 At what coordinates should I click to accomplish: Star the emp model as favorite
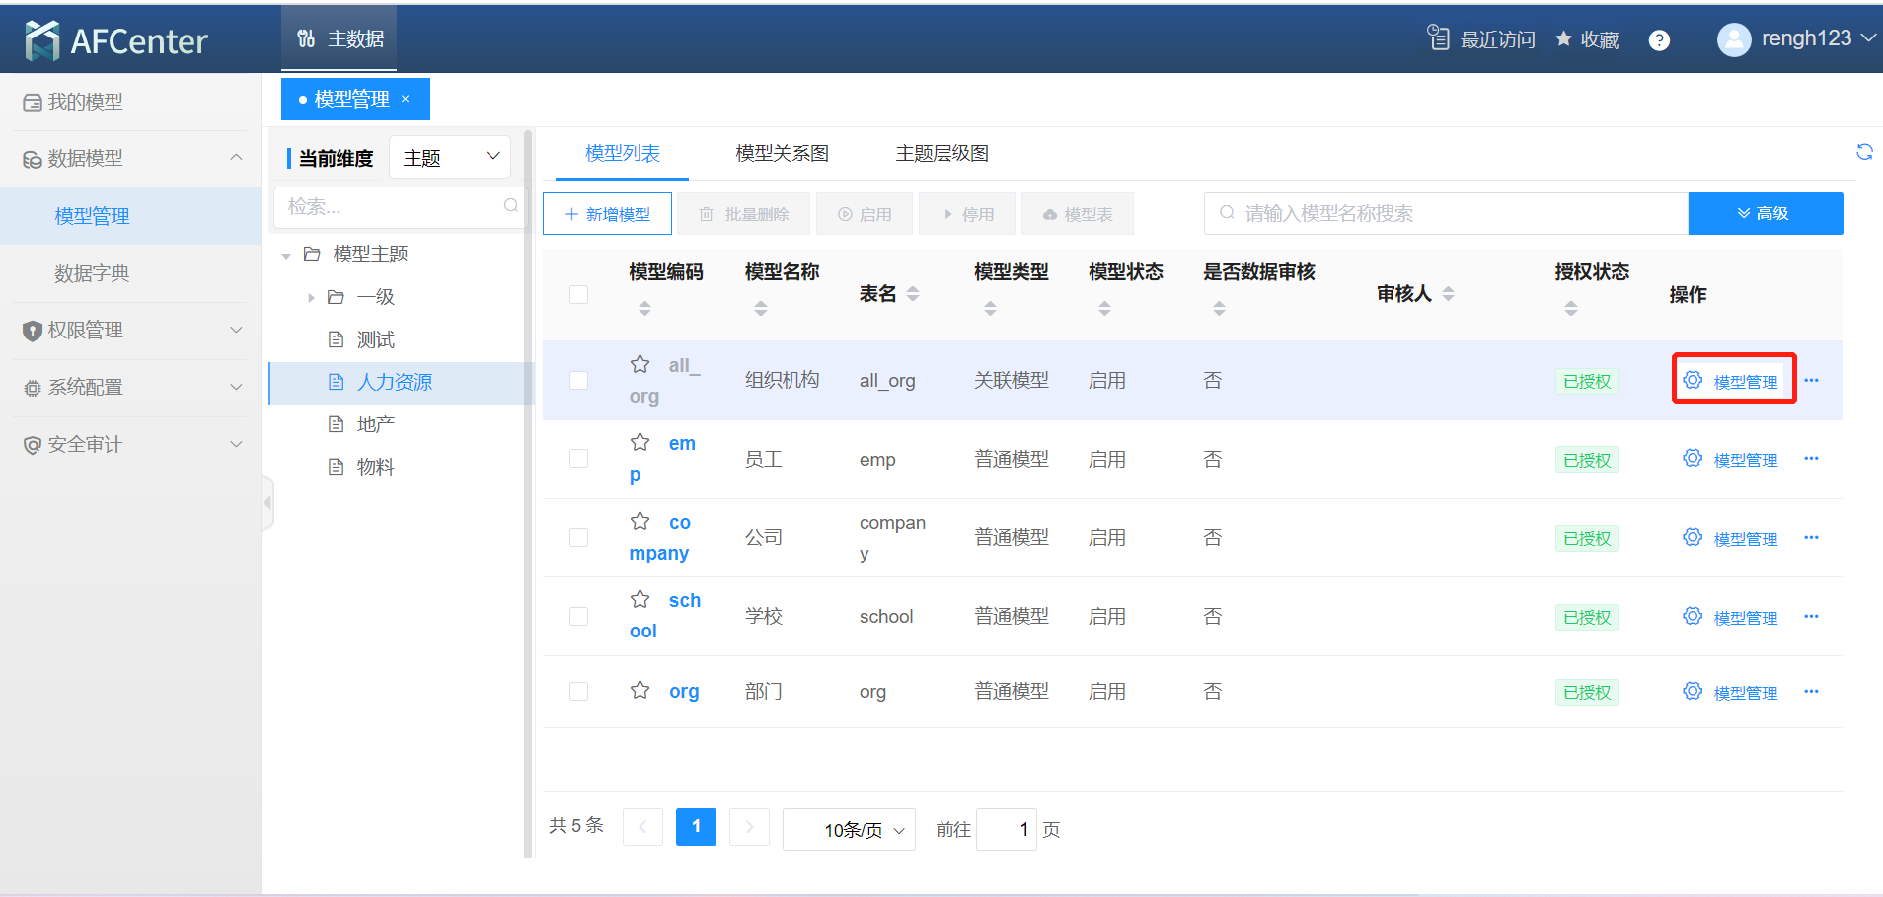(640, 442)
